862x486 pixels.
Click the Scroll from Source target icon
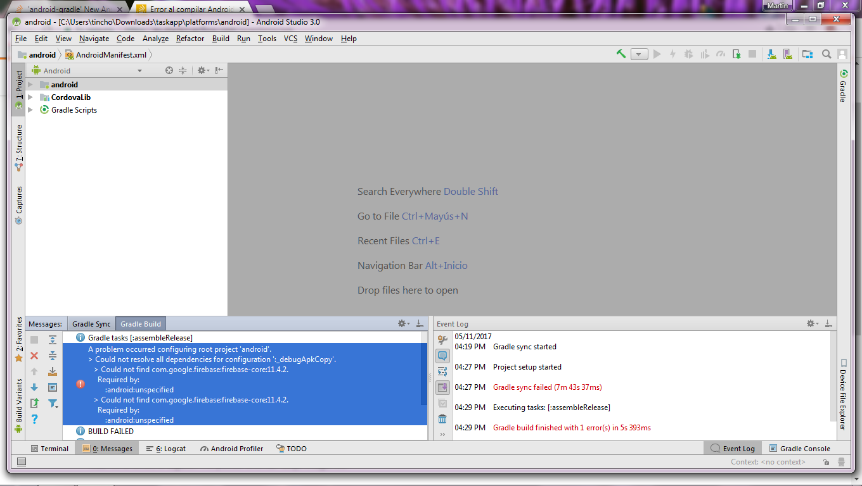(x=169, y=71)
